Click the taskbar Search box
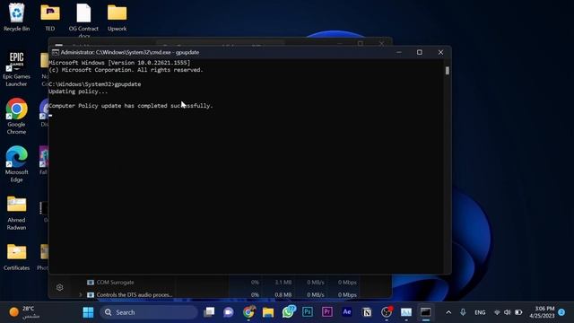The height and width of the screenshot is (323, 574). pos(149,312)
